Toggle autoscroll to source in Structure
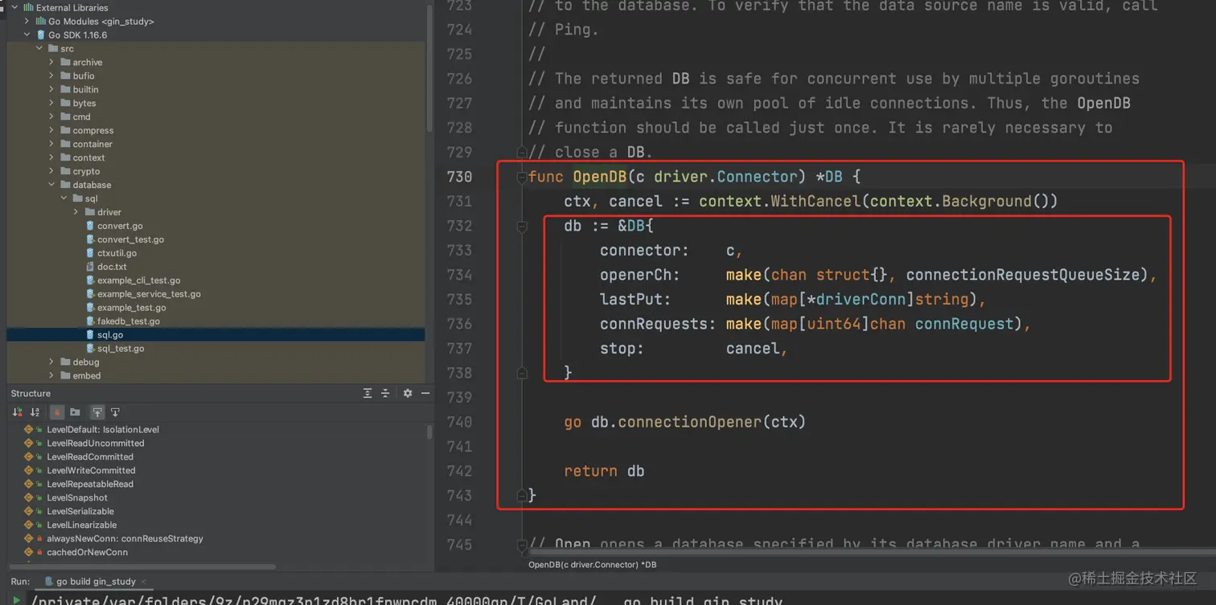 97,412
